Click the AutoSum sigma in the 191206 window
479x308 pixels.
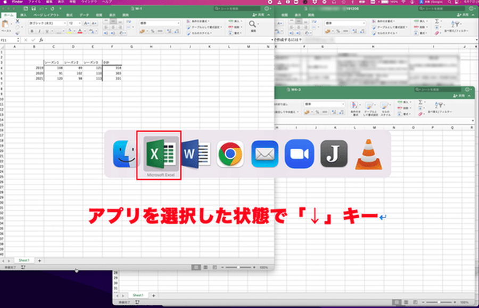(x=437, y=21)
